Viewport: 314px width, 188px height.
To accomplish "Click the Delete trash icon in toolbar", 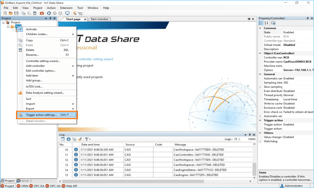I will pyautogui.click(x=35, y=13).
